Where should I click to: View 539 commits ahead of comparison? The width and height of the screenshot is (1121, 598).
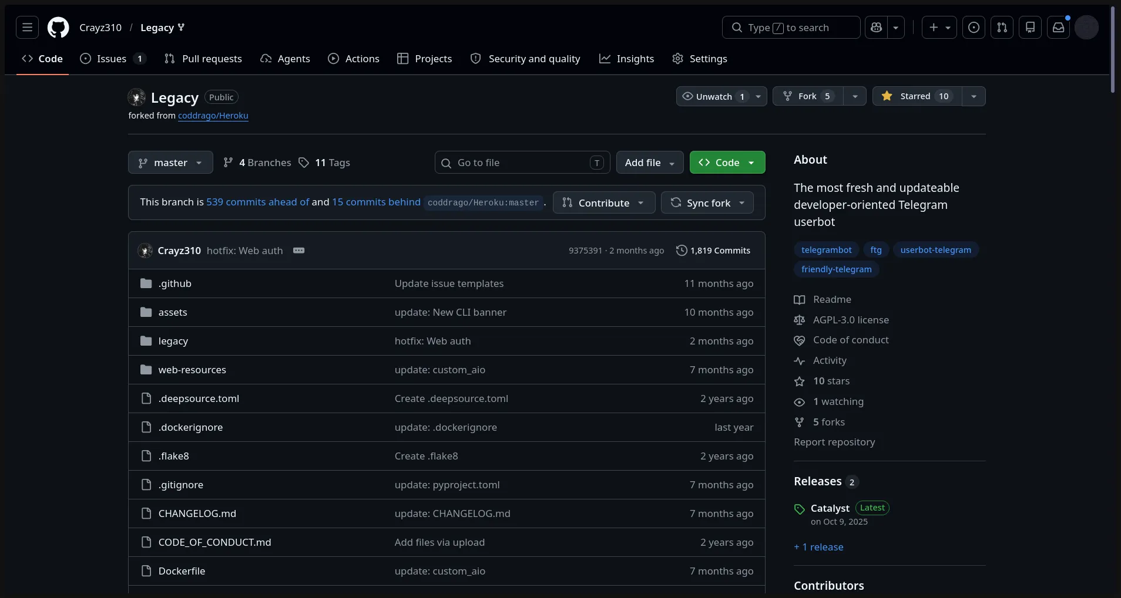point(258,202)
